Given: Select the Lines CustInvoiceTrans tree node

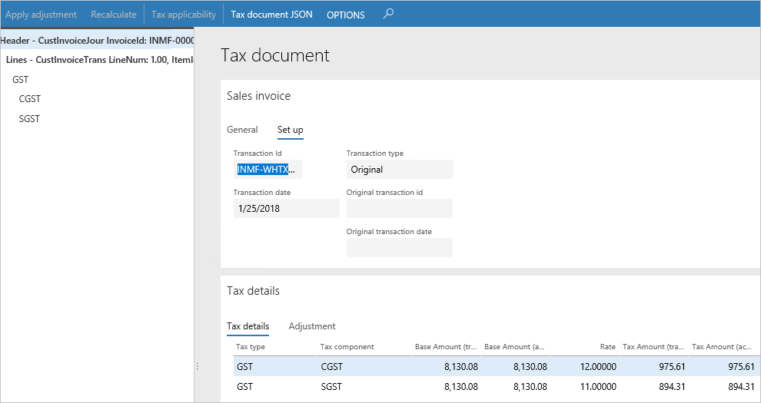Looking at the screenshot, I should (98, 59).
